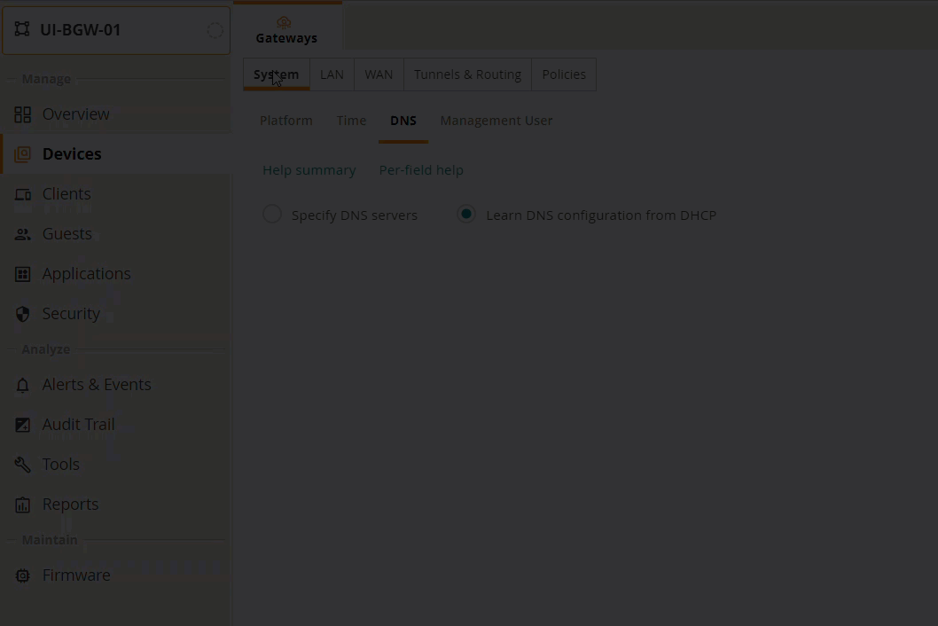938x626 pixels.
Task: Enable Learn DNS configuration from DHCP
Action: click(466, 214)
